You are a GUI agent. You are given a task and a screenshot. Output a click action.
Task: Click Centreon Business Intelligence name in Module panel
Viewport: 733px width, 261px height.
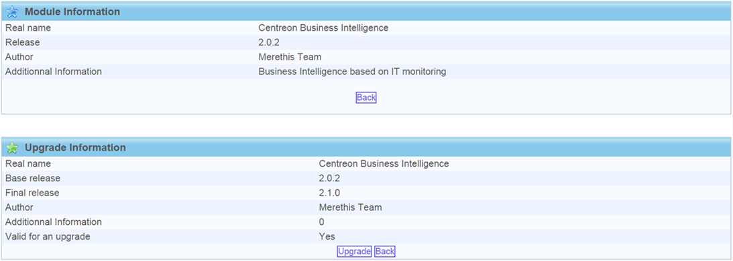tap(323, 28)
